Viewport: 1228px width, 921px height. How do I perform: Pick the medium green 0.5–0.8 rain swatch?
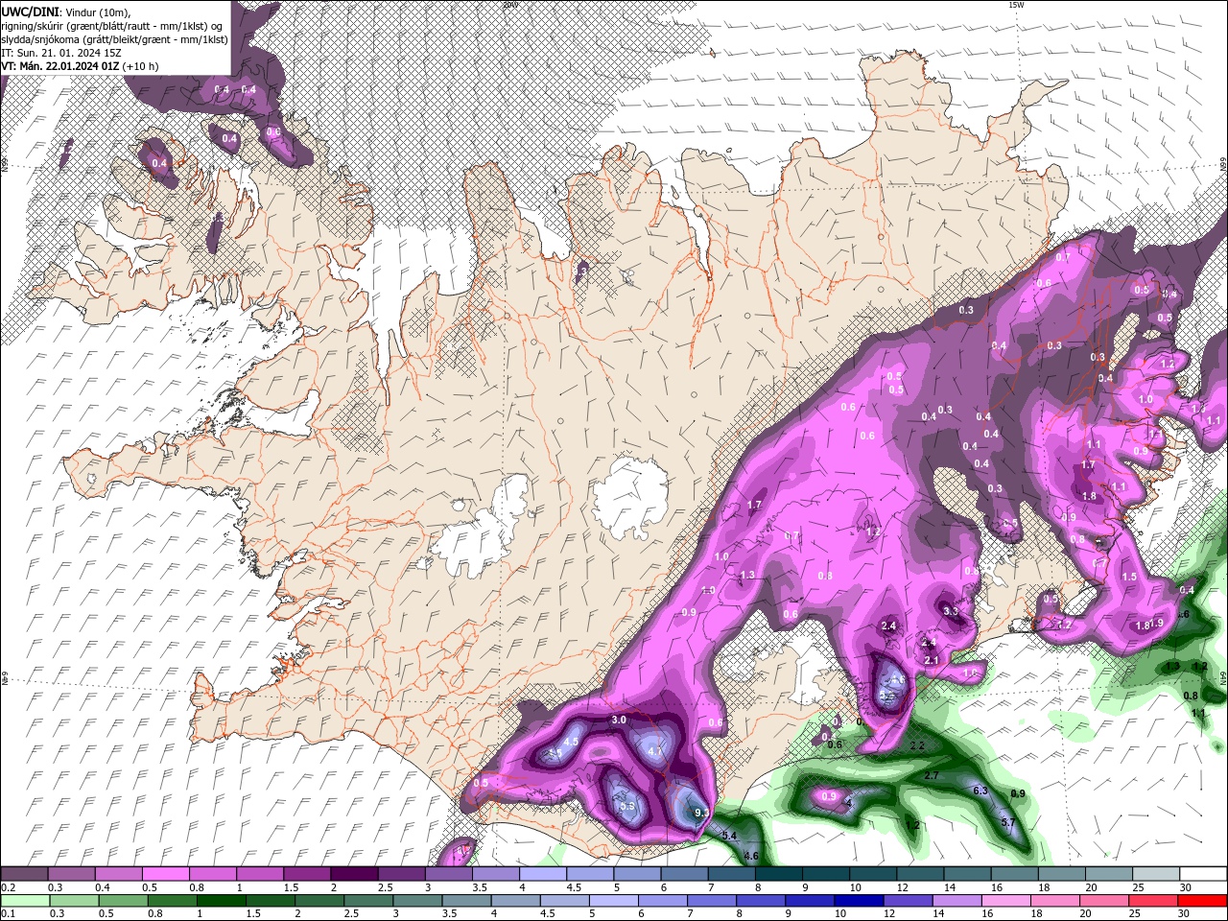[x=125, y=901]
